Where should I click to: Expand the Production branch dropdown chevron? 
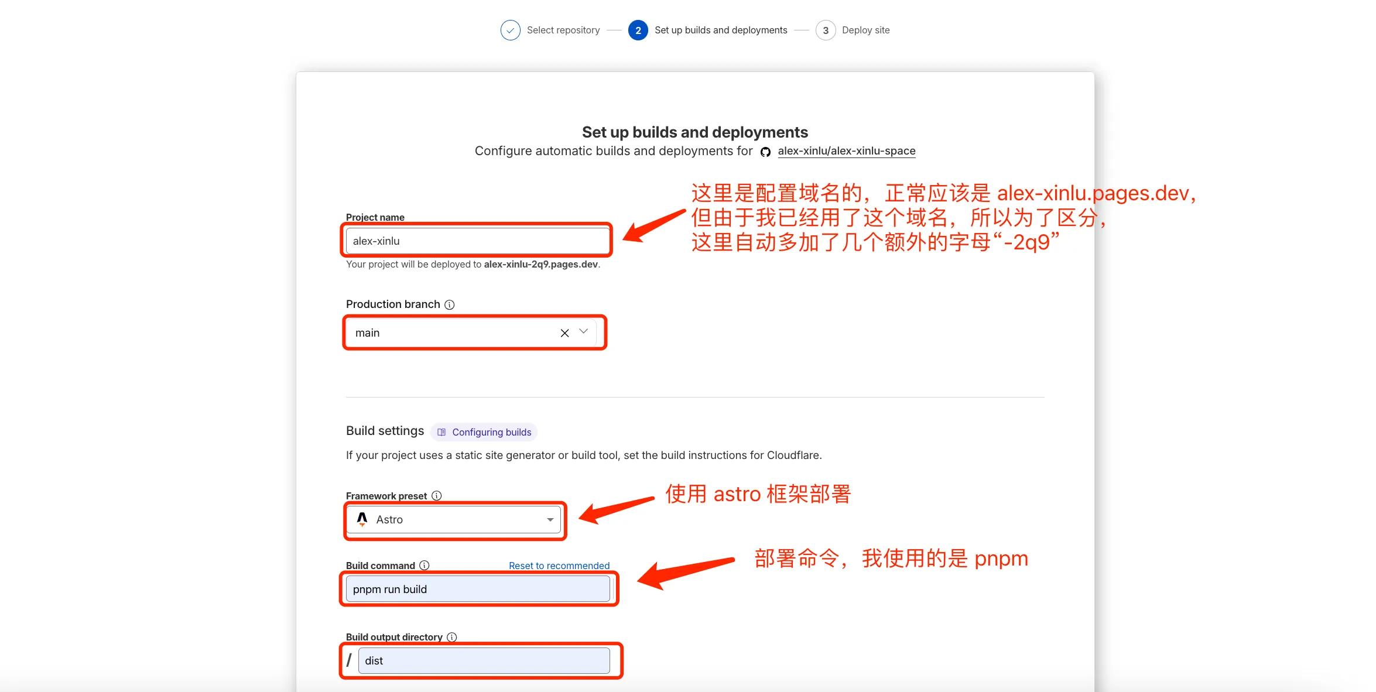pyautogui.click(x=583, y=331)
